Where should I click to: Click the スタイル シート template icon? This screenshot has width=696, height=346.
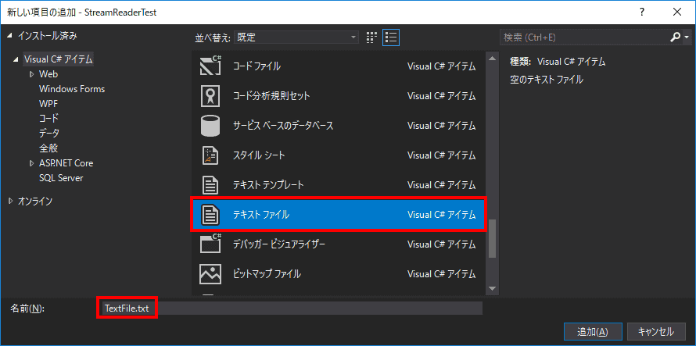coord(210,155)
